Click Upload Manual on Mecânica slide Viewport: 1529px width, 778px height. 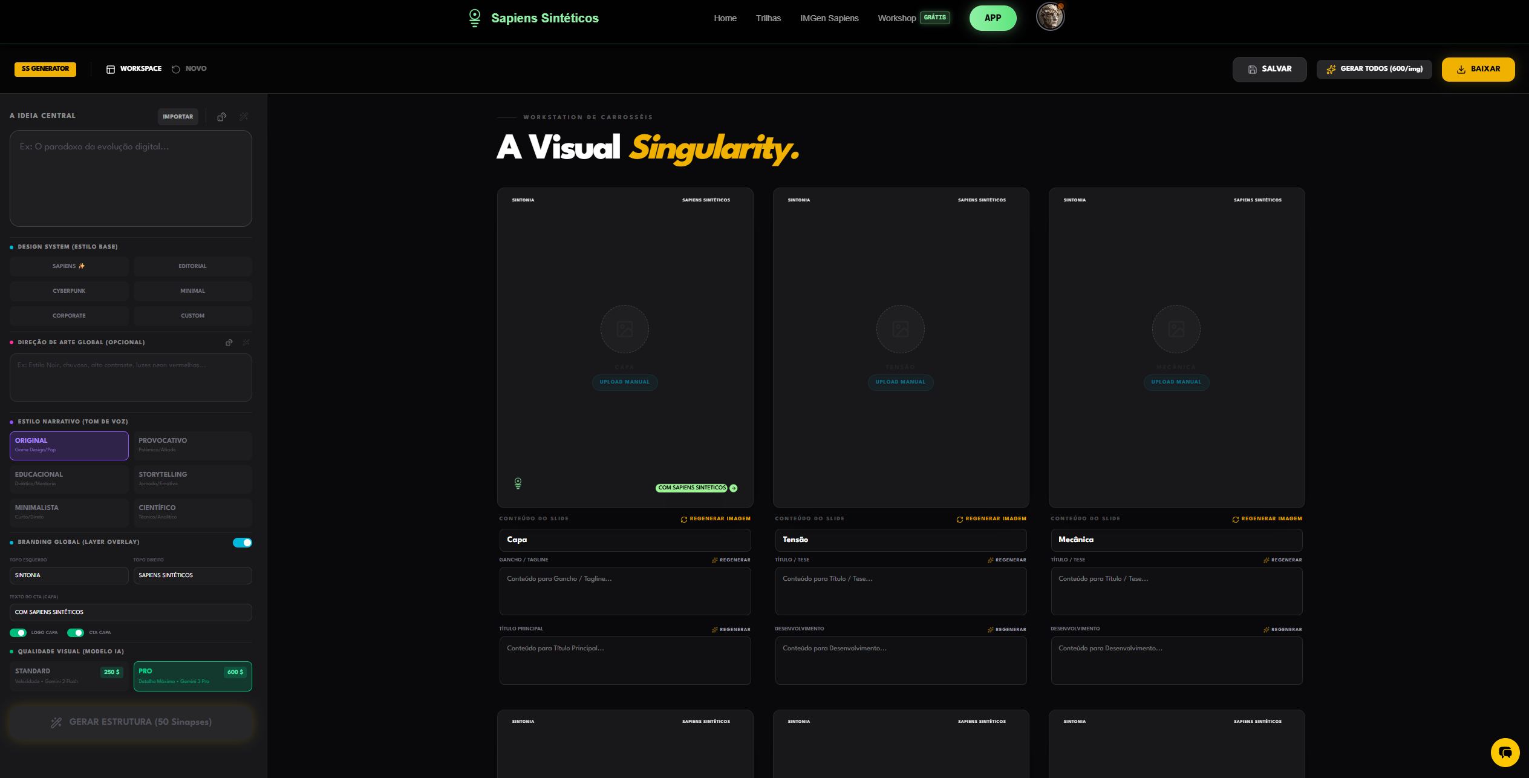click(x=1176, y=382)
